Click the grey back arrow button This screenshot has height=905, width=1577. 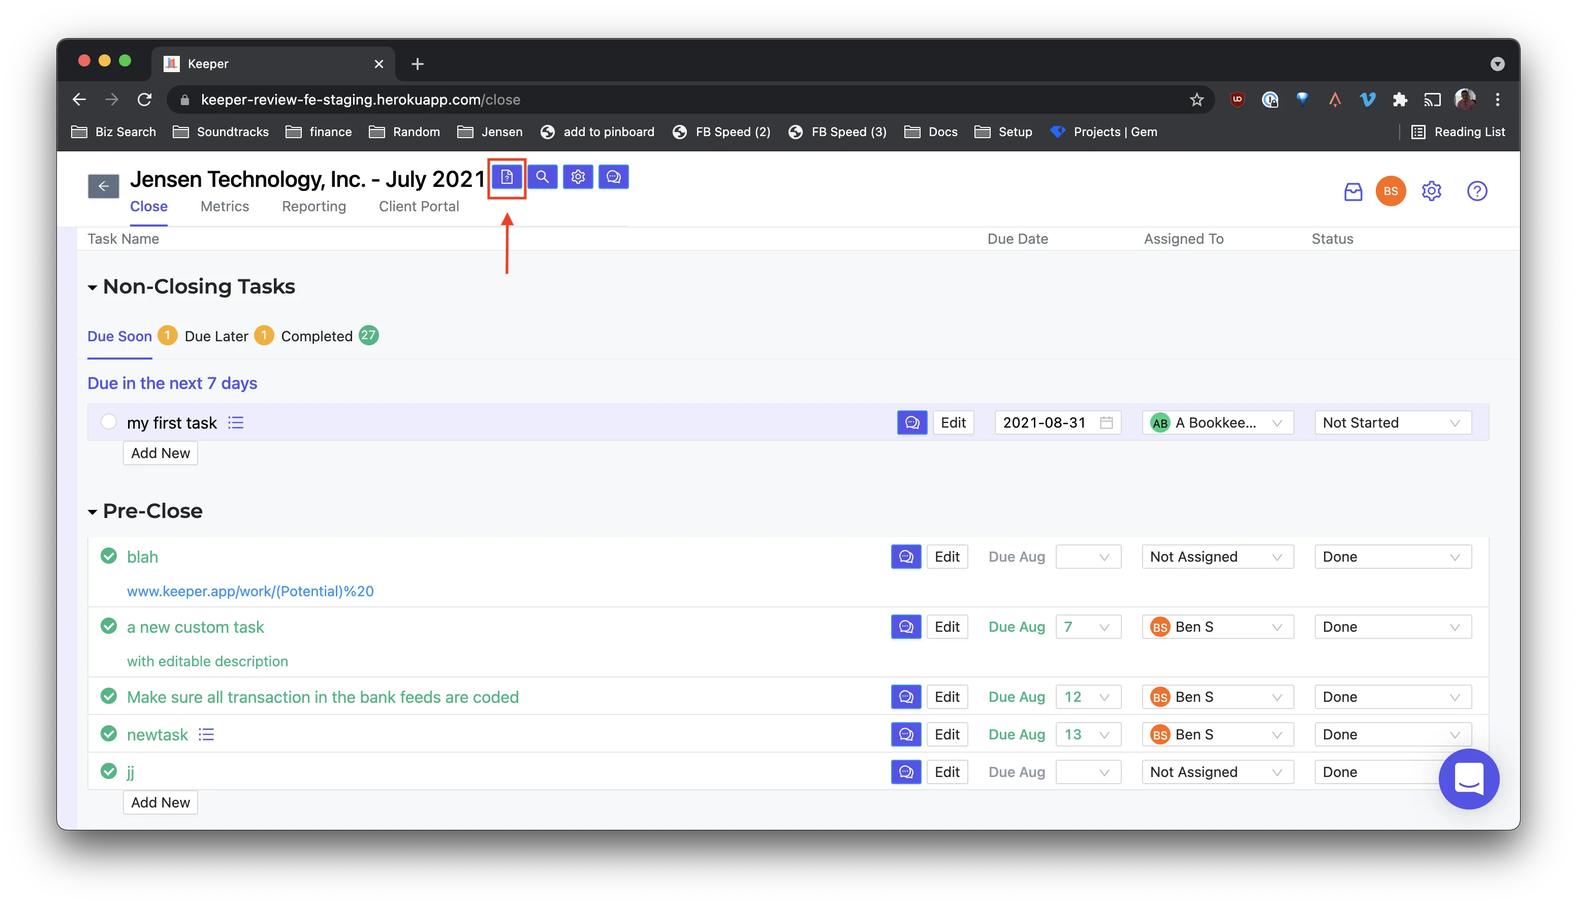[x=103, y=186]
